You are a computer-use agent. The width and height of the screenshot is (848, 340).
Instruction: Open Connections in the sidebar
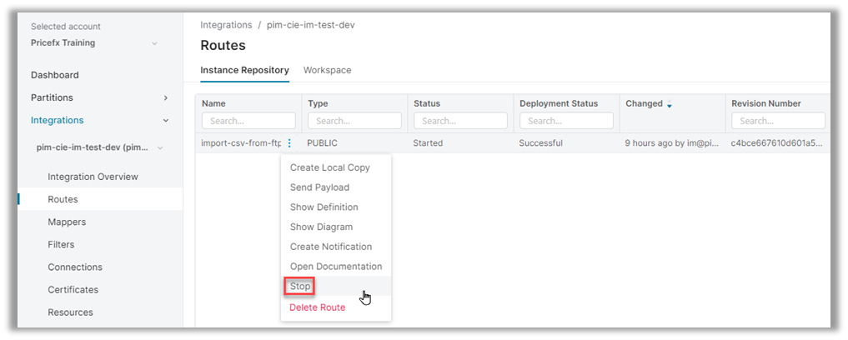[x=75, y=267]
